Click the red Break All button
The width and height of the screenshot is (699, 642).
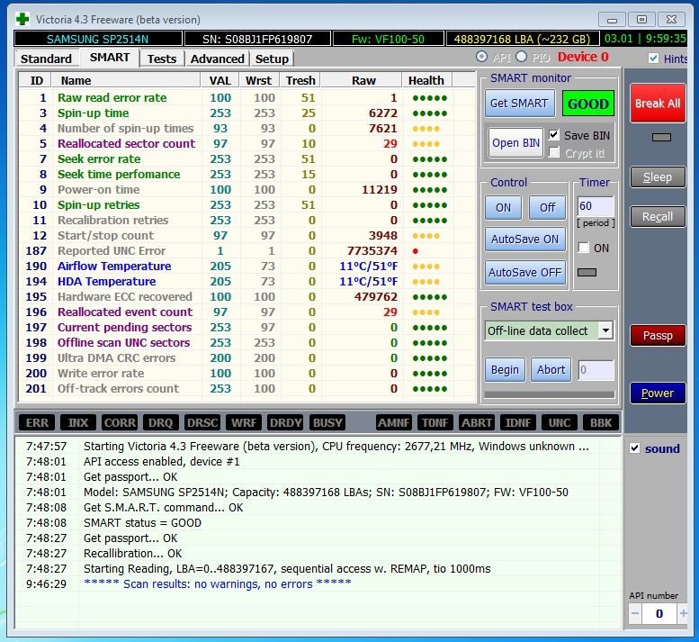tap(658, 103)
